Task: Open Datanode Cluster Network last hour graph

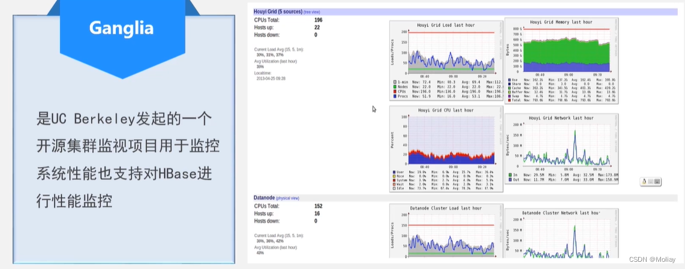Action: click(x=561, y=233)
